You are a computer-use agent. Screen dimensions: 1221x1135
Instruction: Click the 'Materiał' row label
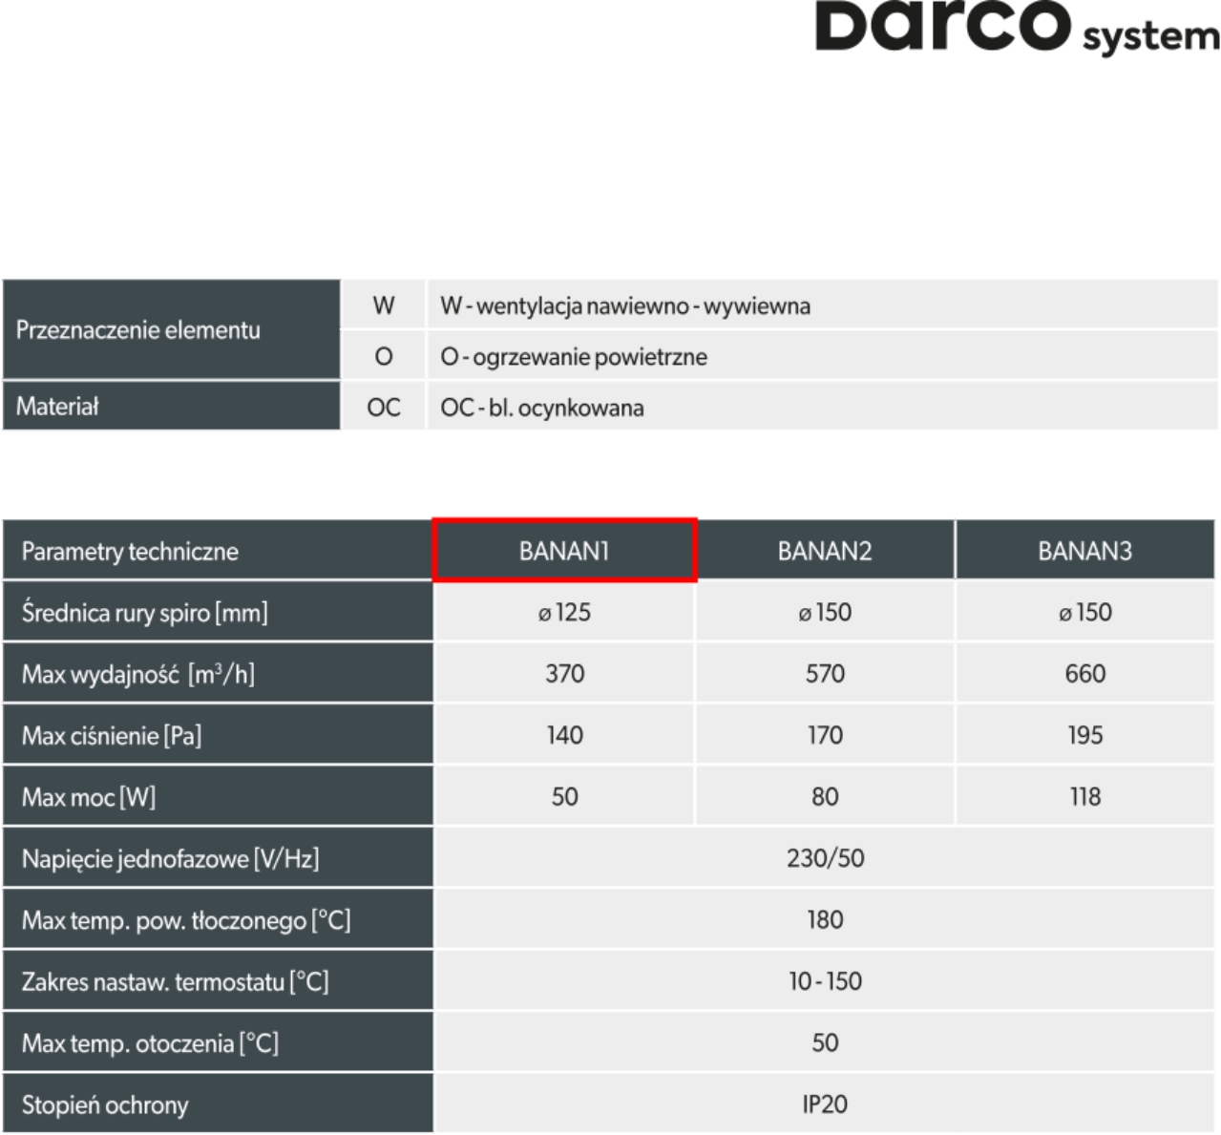(172, 407)
